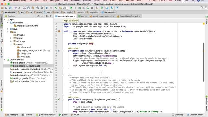Click the Synchronize toolbar icon
Image resolution: width=208 pixels, height=117 pixels.
click(10, 8)
